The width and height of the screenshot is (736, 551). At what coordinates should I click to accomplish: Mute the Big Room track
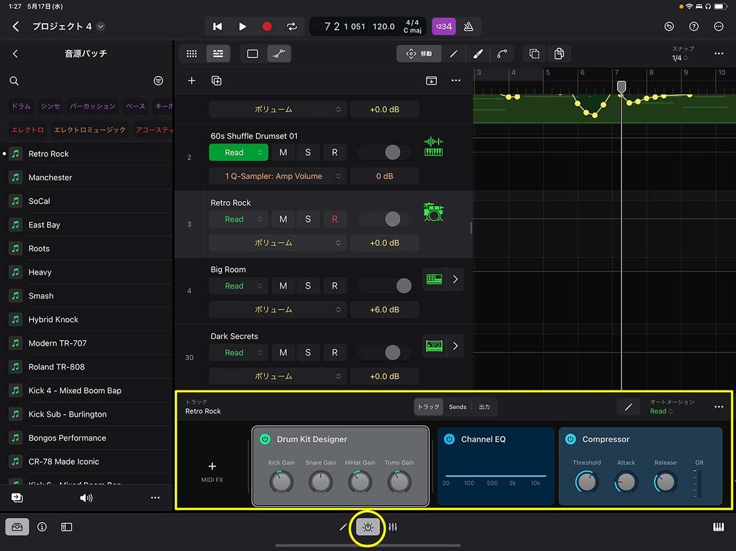tap(283, 286)
